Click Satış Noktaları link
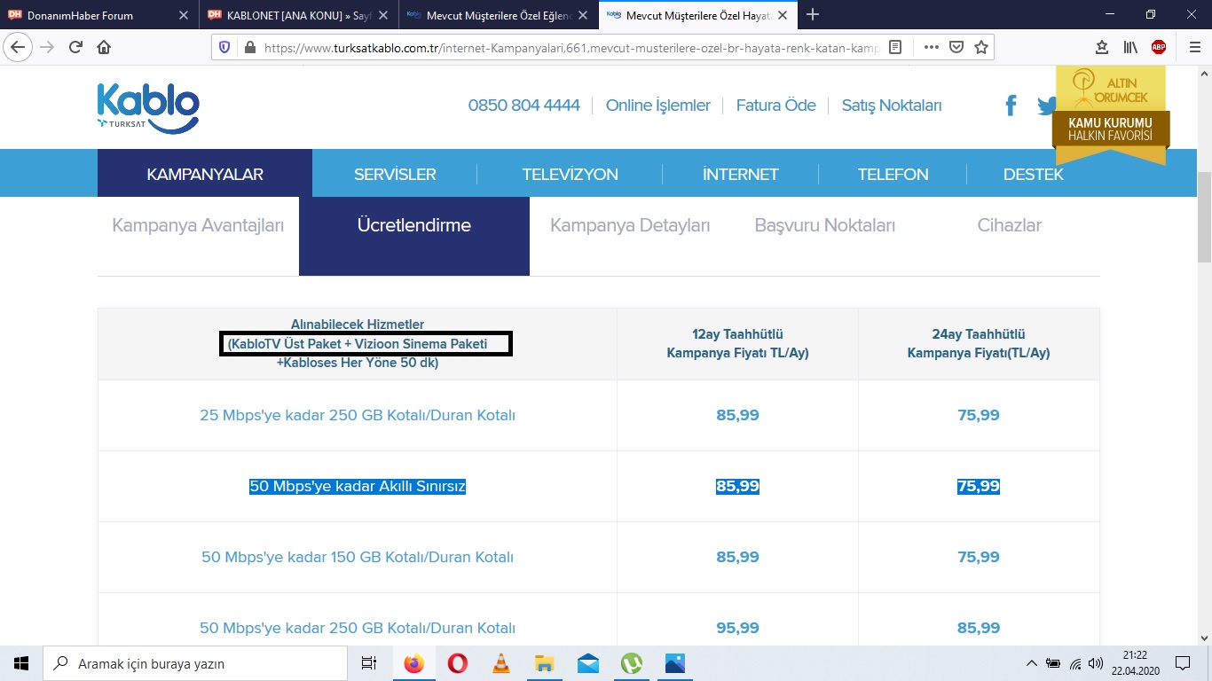Image resolution: width=1212 pixels, height=681 pixels. point(892,106)
